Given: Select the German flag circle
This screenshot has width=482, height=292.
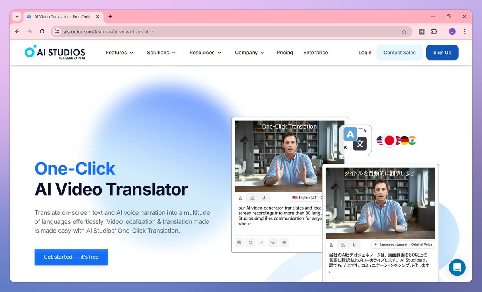Looking at the screenshot, I should click(x=404, y=140).
